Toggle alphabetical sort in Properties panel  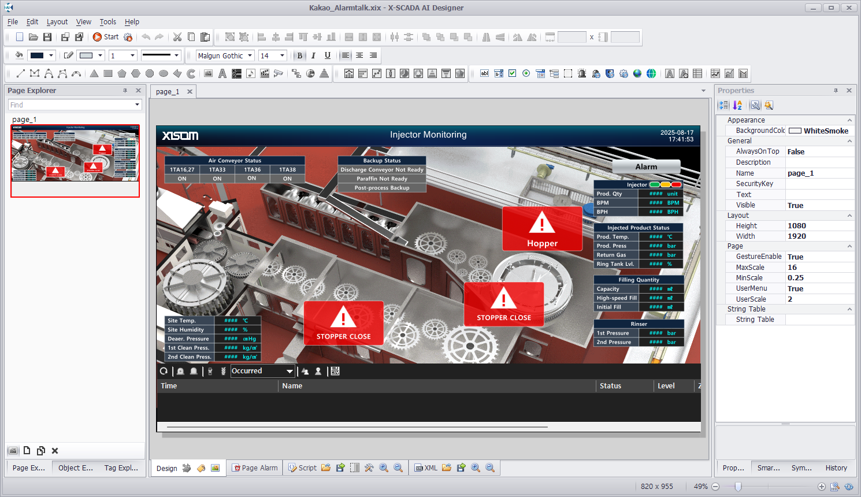point(737,105)
